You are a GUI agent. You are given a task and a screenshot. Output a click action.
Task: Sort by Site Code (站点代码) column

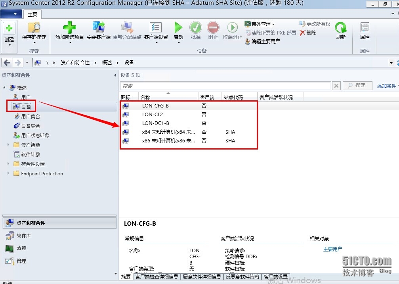point(239,97)
